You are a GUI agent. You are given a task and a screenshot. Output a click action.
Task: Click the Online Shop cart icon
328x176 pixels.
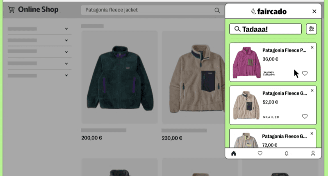point(11,9)
